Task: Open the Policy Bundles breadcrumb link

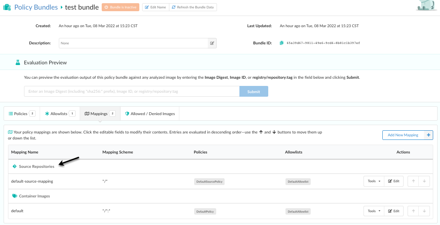Action: tap(36, 7)
